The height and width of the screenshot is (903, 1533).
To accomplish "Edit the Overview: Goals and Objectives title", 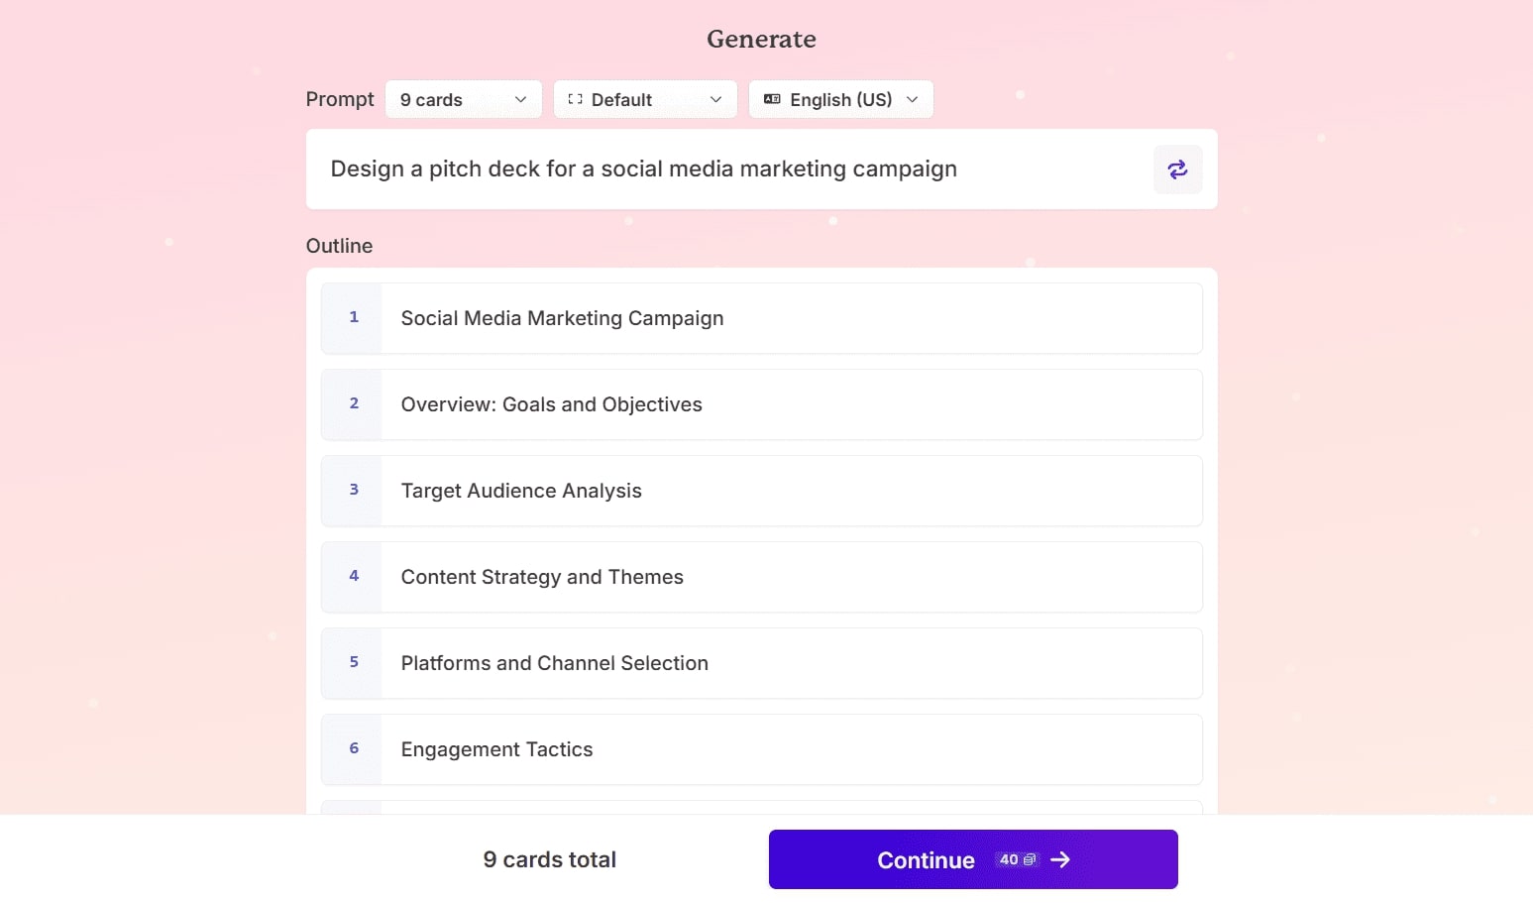I will 551,404.
